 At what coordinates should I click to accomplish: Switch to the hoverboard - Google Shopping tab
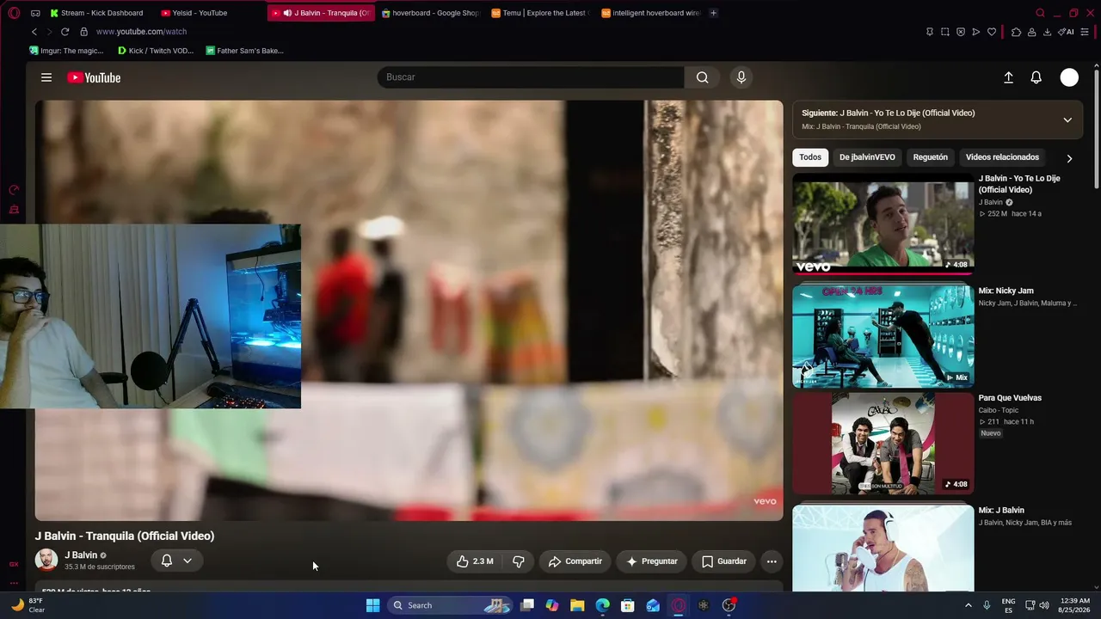tap(430, 13)
